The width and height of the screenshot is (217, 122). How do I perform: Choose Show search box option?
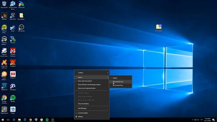coord(120,85)
